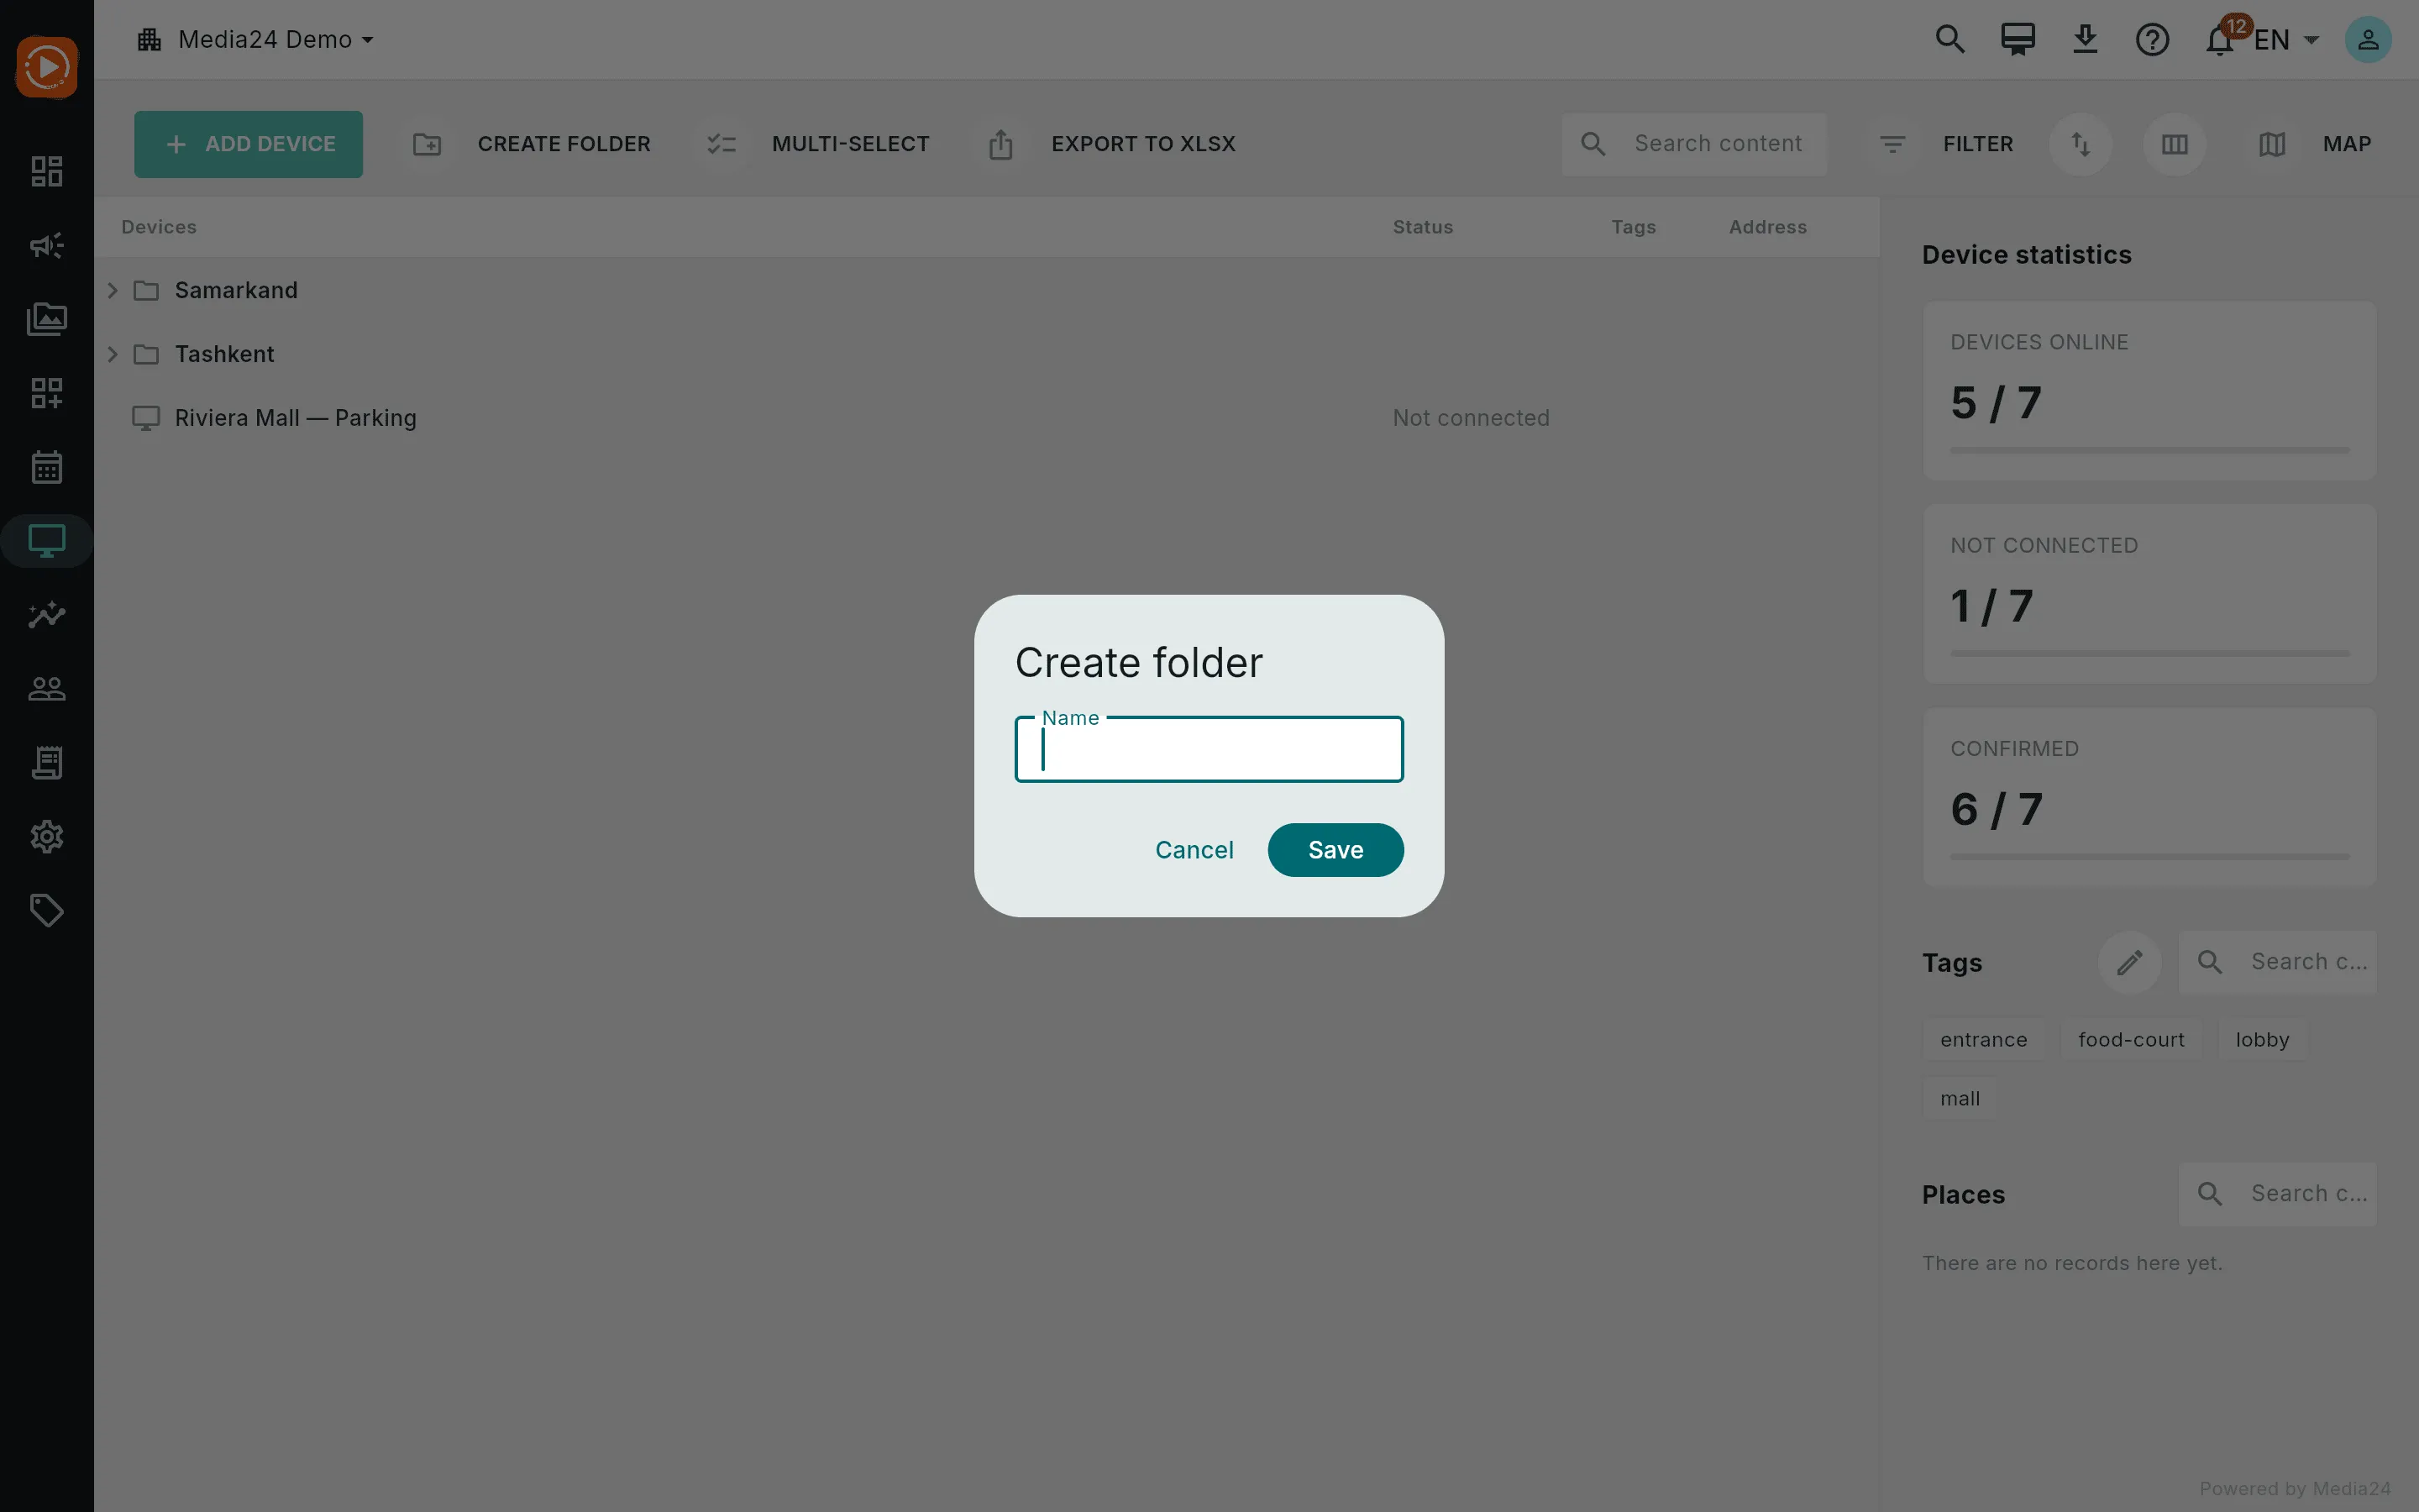The height and width of the screenshot is (1512, 2419).
Task: Open the user profile avatar
Action: coord(2368,40)
